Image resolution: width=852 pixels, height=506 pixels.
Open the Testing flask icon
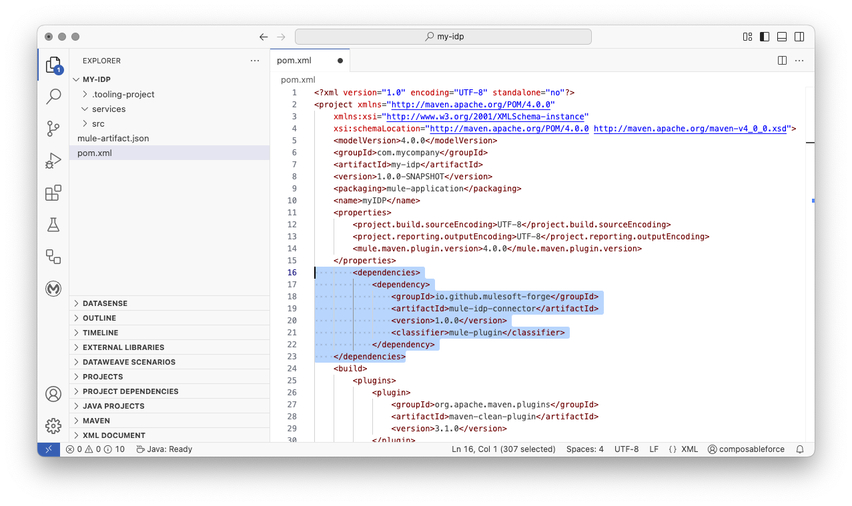pos(53,225)
